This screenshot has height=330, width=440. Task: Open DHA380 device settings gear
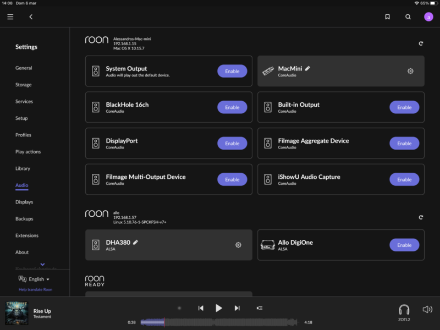pyautogui.click(x=238, y=245)
